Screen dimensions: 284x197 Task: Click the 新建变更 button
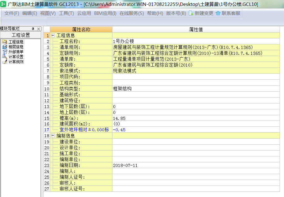[201, 13]
